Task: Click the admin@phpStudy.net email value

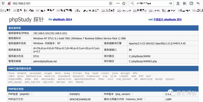Action: click(x=45, y=61)
